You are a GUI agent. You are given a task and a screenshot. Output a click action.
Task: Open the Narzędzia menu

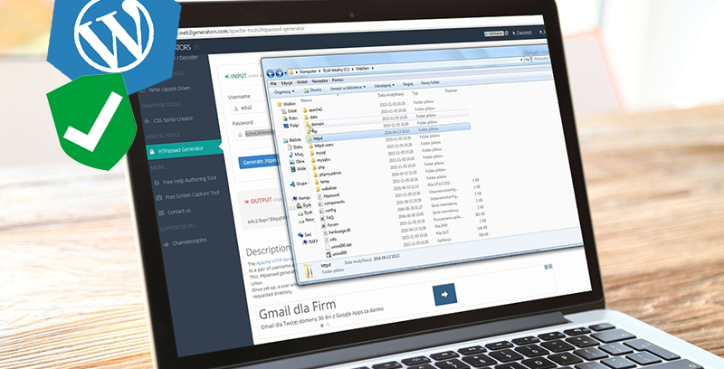tap(319, 81)
